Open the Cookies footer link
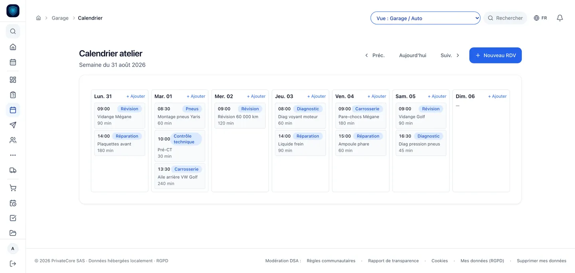 (440, 261)
